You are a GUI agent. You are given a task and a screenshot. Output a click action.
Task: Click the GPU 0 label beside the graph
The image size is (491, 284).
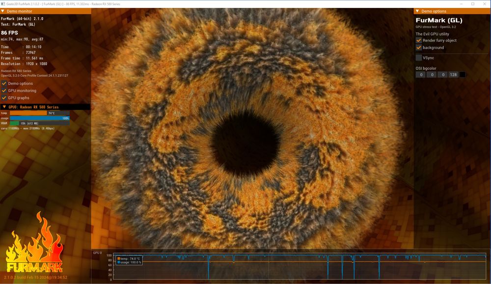[97, 253]
